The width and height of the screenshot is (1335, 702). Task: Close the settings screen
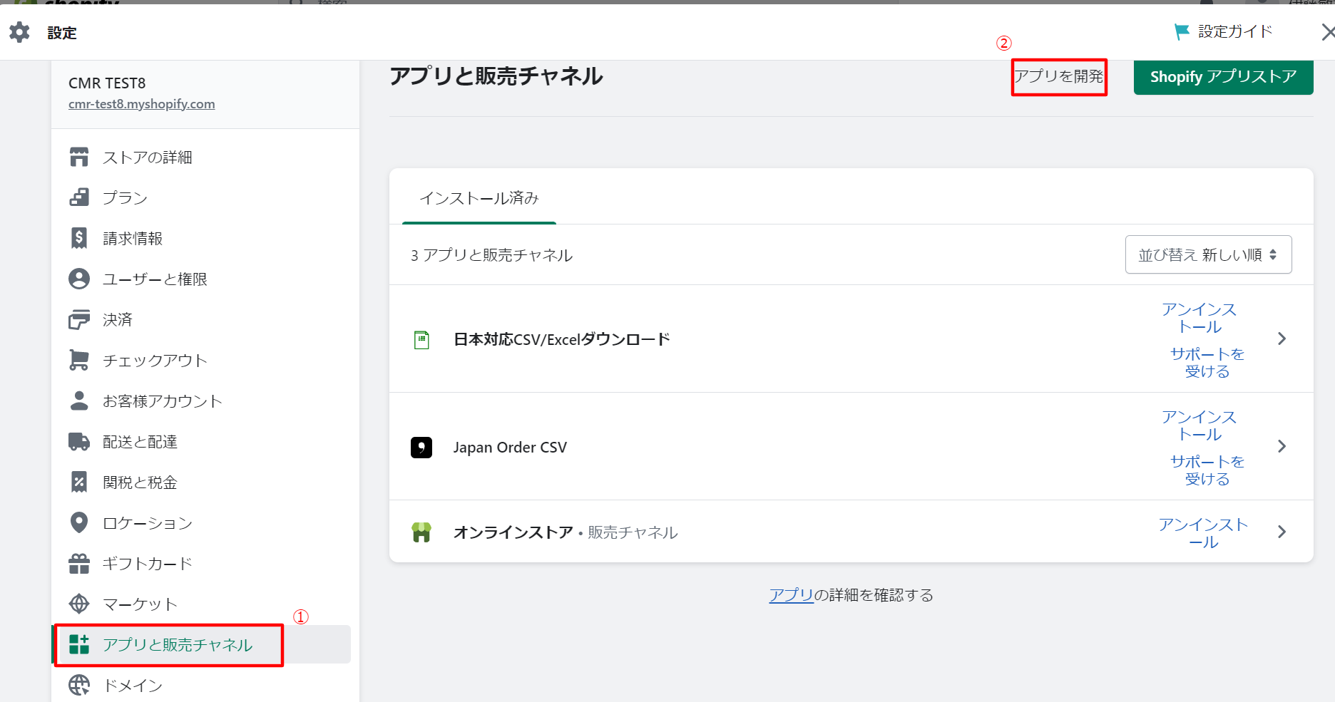coord(1327,32)
